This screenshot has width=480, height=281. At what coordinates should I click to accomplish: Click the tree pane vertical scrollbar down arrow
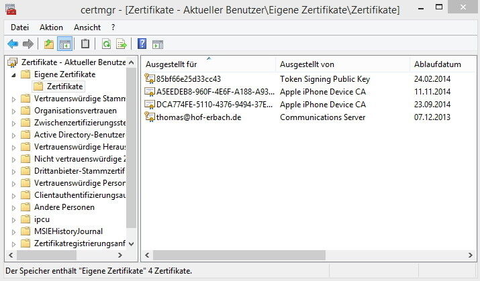pos(132,243)
